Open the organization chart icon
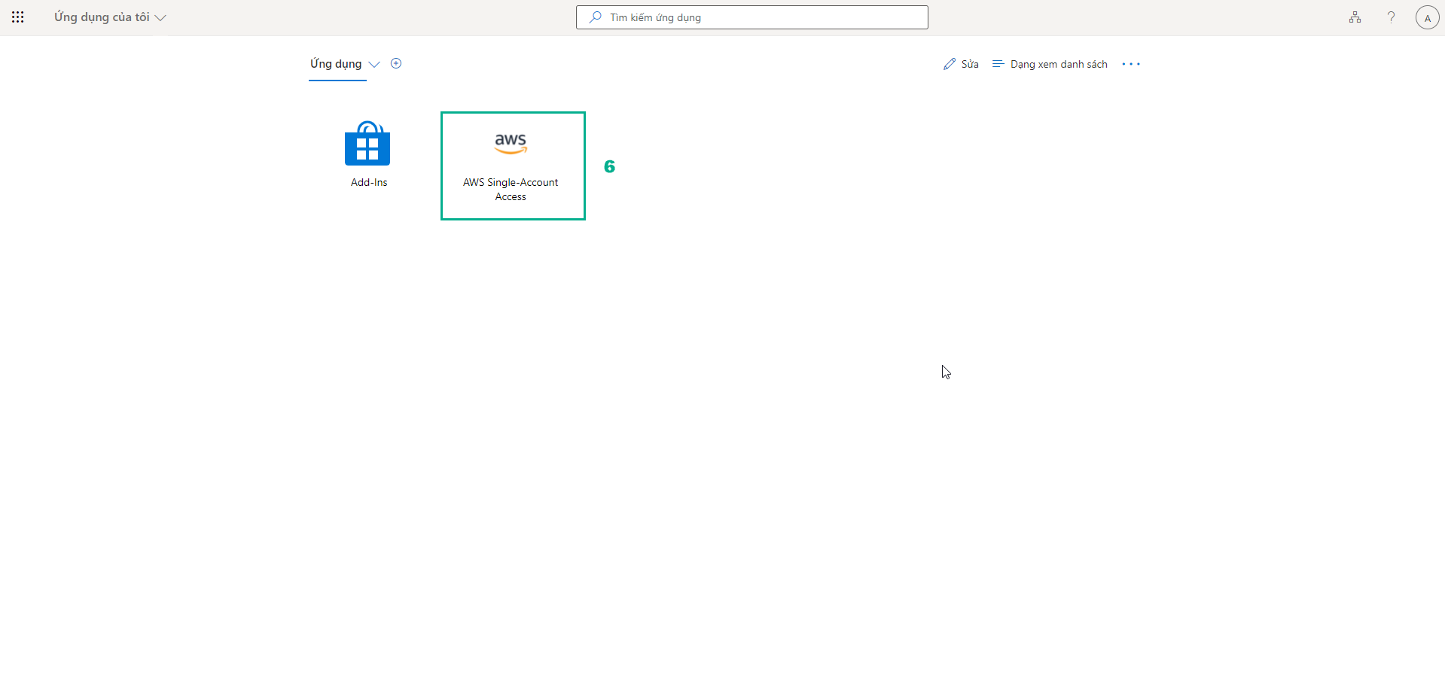This screenshot has height=693, width=1445. point(1355,17)
